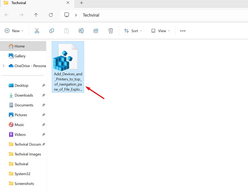Click the Delete trash can icon
Viewport: 248px width, 192px height.
pos(111,31)
